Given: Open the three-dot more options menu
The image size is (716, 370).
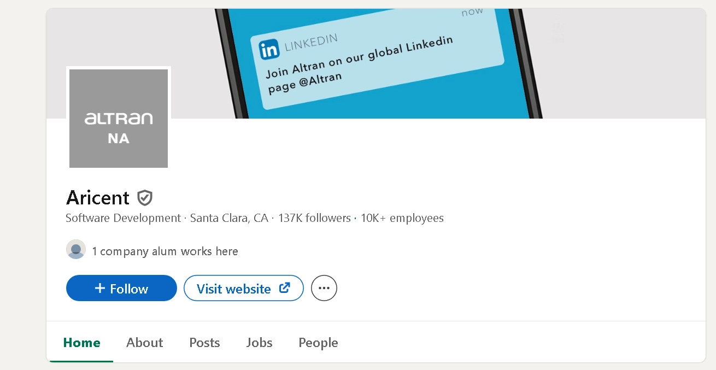Looking at the screenshot, I should [x=324, y=288].
